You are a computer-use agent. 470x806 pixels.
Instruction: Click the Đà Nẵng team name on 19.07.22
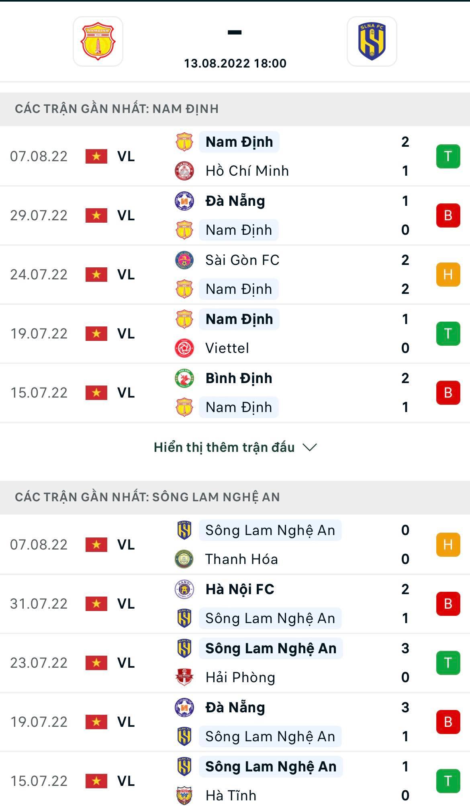[235, 708]
